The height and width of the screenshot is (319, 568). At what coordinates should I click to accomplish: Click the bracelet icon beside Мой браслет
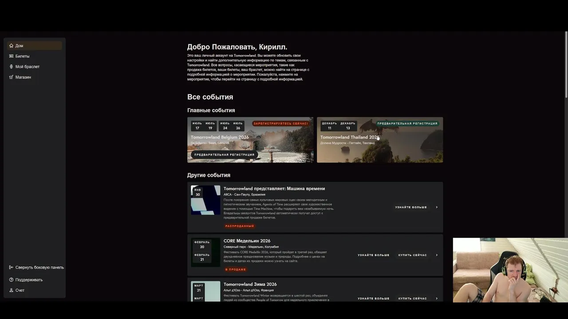click(11, 66)
